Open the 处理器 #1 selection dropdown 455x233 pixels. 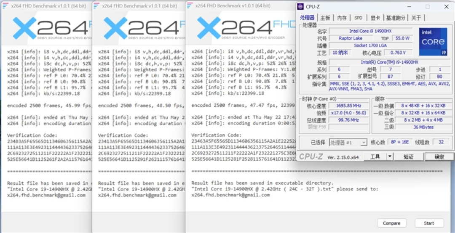coord(348,143)
